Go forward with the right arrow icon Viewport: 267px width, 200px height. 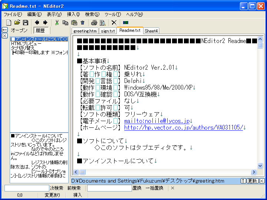tap(45, 23)
